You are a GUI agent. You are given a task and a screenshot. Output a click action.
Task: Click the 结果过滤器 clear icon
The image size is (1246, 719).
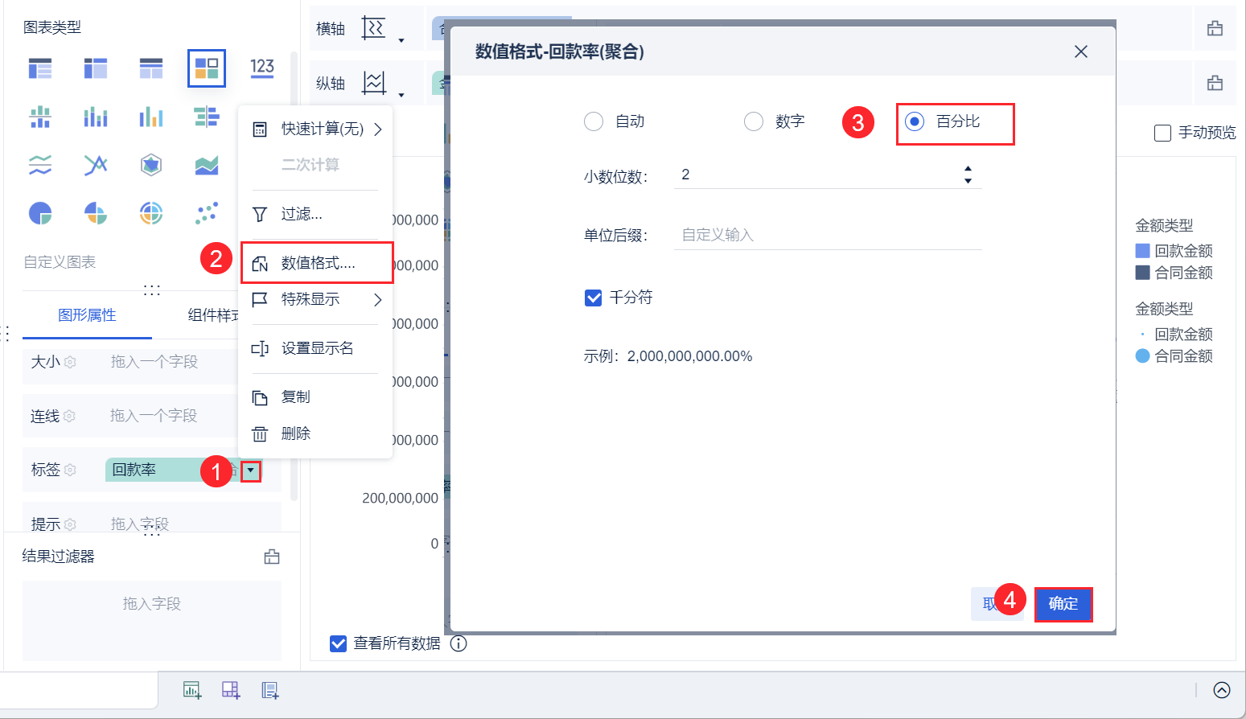click(272, 557)
